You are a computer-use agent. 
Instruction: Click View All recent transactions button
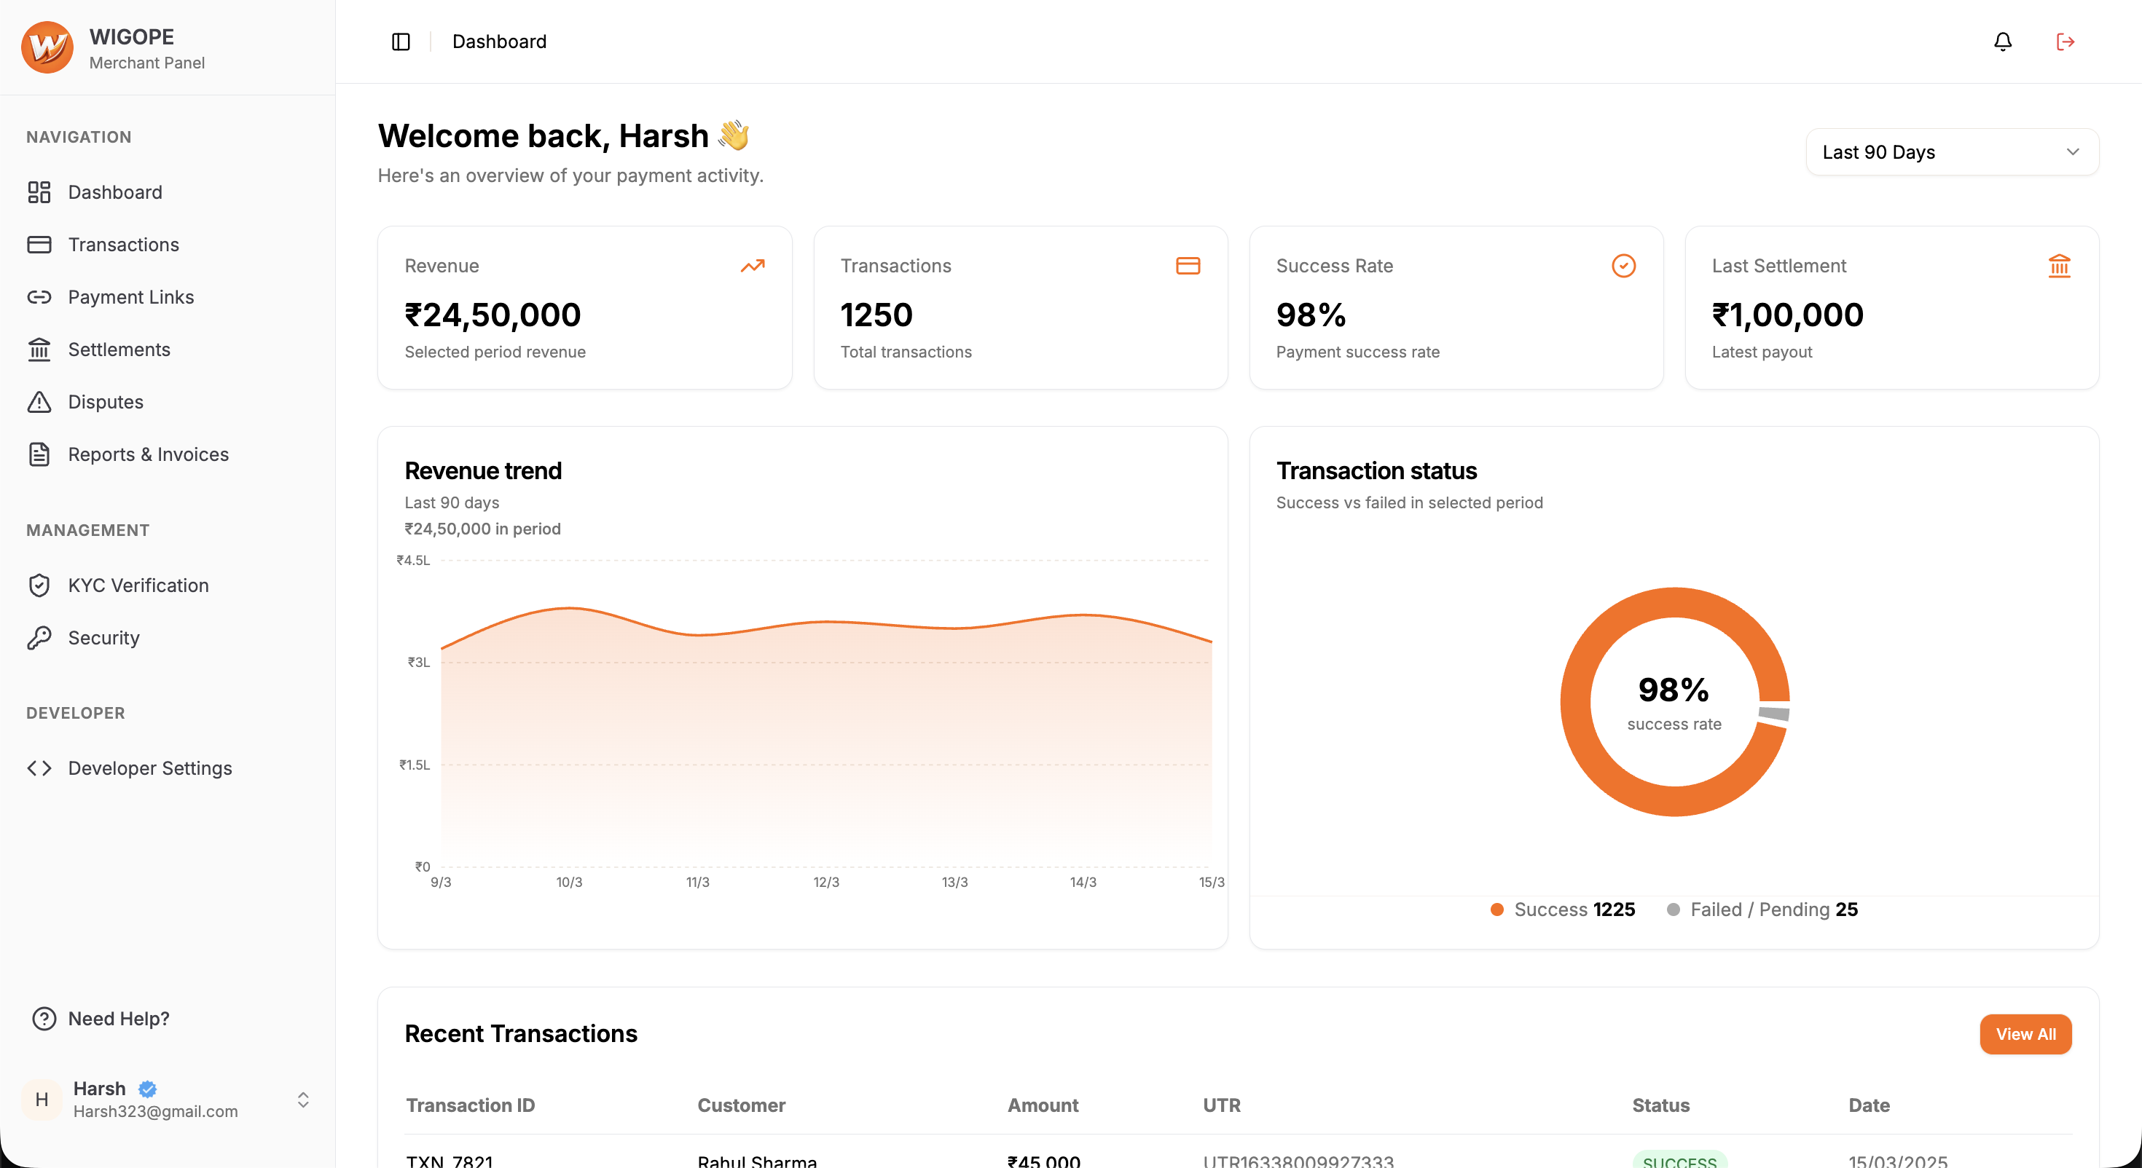pos(2025,1034)
